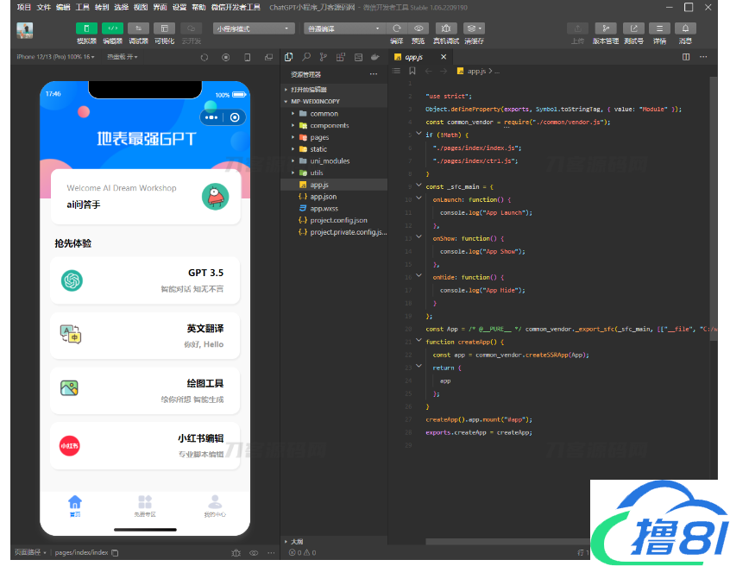
Task: Fold the _sfc_main block at line 9
Action: tap(418, 186)
